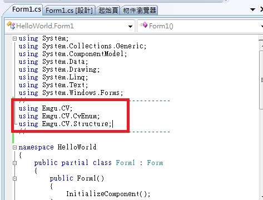This screenshot has height=200, width=263.
Task: Switch to the Form1.cs code tab
Action: [x=26, y=9]
